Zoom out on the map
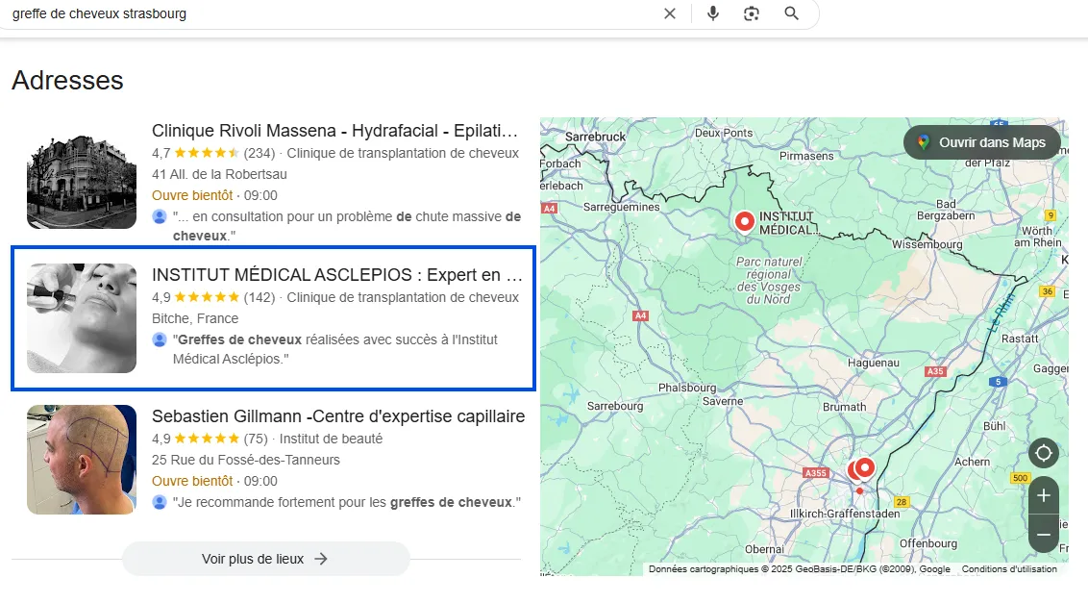This screenshot has height=603, width=1088. tap(1044, 534)
